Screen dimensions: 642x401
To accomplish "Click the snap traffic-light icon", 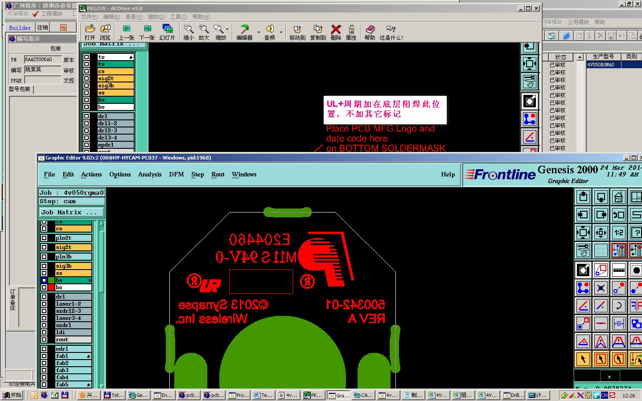I will 619,250.
